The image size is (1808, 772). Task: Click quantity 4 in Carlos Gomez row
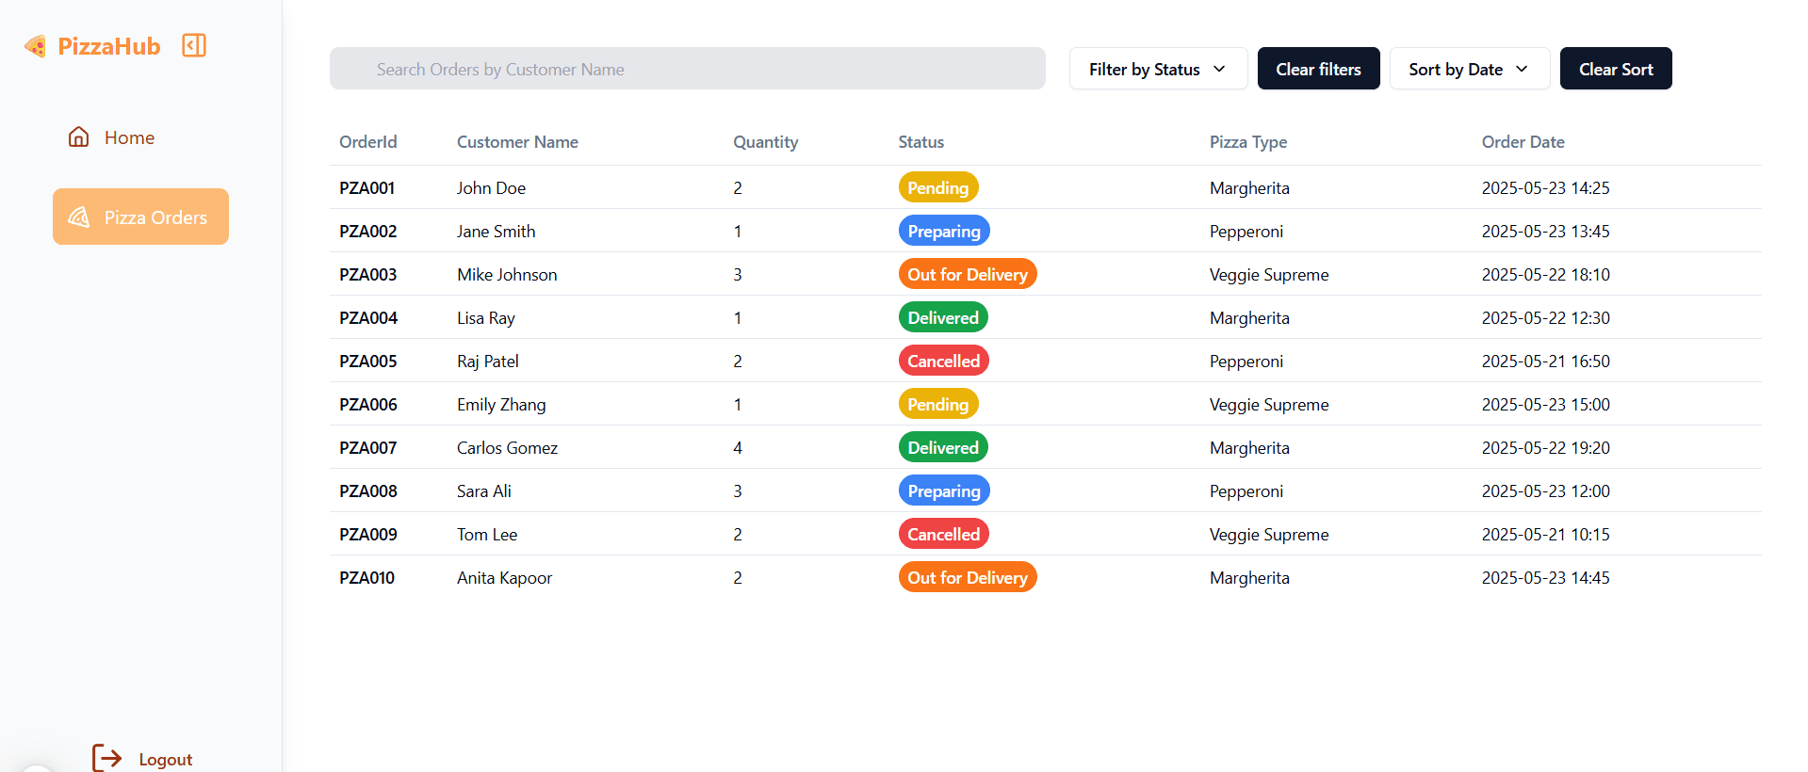pos(738,447)
